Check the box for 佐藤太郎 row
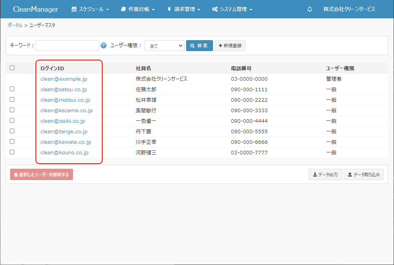The width and height of the screenshot is (394, 265). [x=12, y=89]
